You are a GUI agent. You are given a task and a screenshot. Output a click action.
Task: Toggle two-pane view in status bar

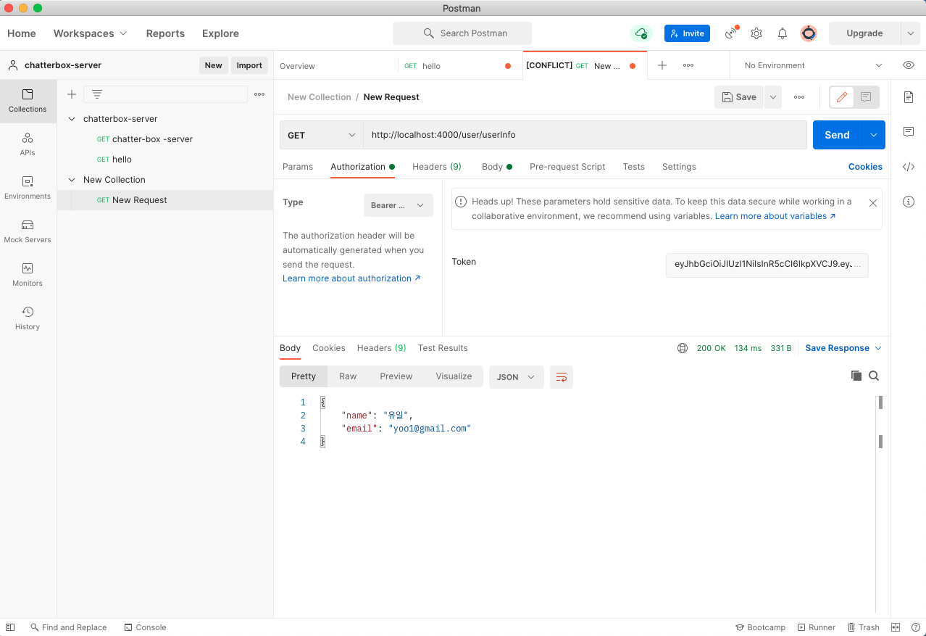[896, 627]
